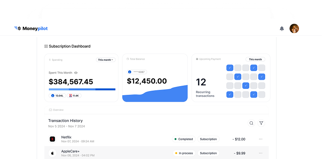Viewport: 322px width, 159px height.
Task: Open the user profile avatar
Action: [x=294, y=28]
